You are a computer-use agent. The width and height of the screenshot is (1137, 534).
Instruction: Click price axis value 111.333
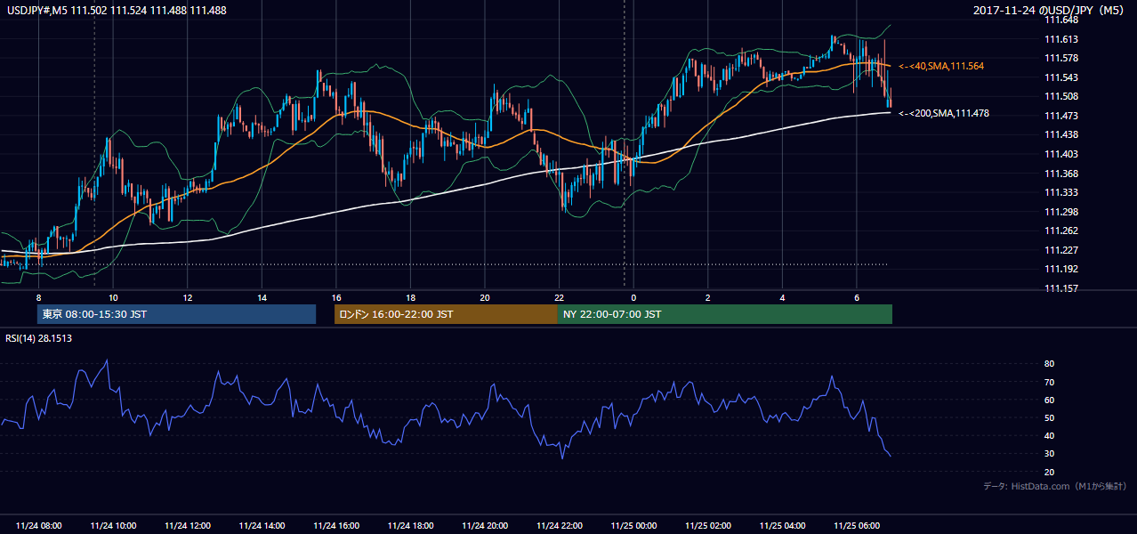coord(1062,192)
